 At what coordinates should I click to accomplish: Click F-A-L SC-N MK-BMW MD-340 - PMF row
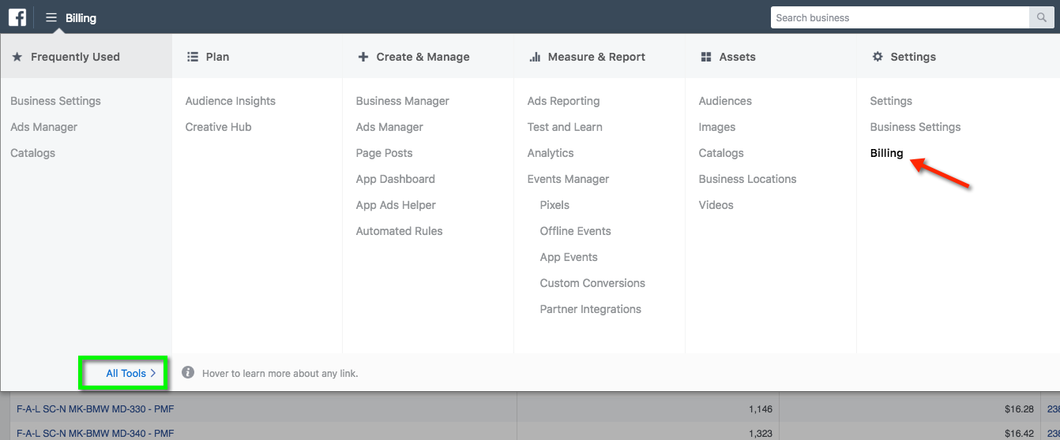95,433
